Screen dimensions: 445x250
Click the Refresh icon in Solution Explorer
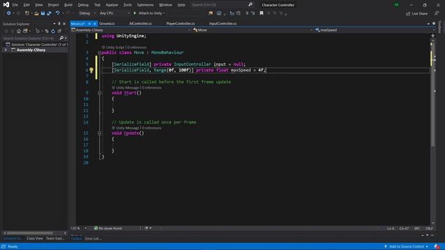click(53, 31)
